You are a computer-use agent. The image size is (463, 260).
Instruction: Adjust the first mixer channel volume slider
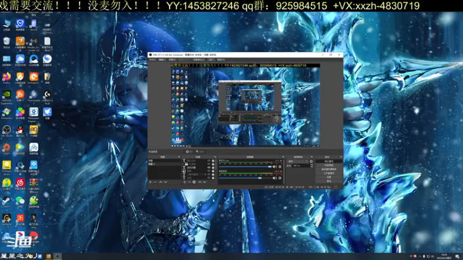click(245, 166)
